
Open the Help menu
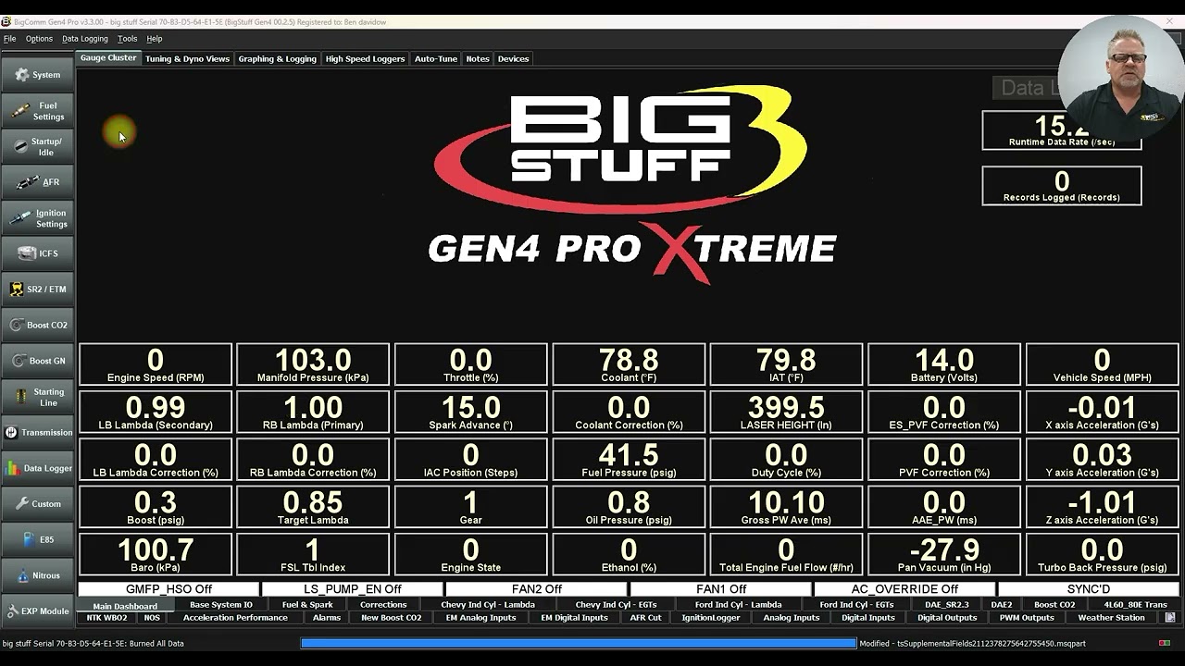pyautogui.click(x=155, y=39)
